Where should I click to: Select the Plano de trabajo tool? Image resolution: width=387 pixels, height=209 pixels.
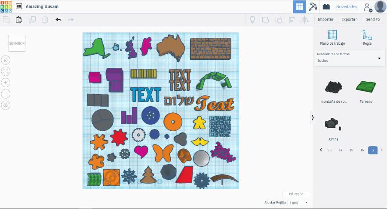332,37
